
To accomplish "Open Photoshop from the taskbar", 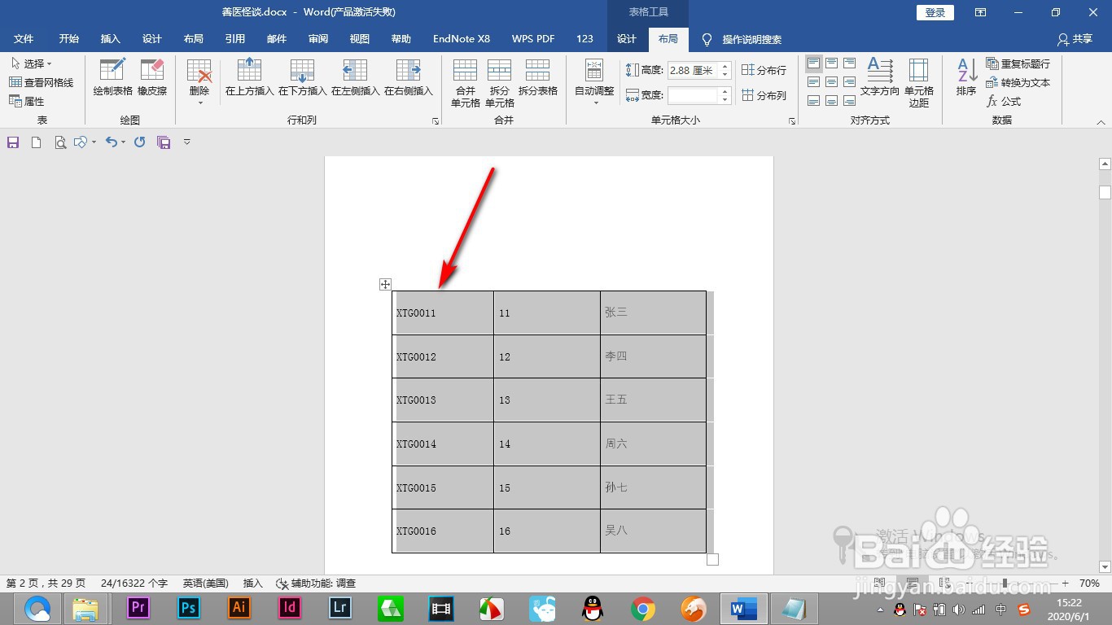I will tap(189, 608).
